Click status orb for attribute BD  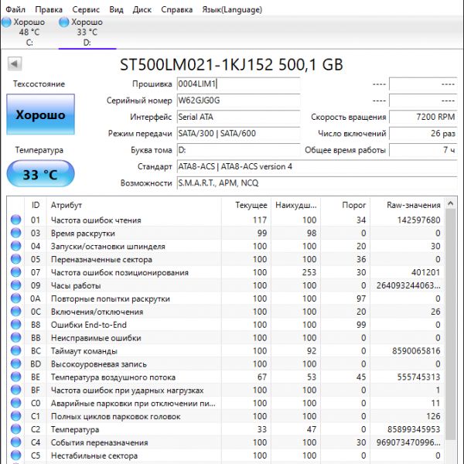tap(15, 364)
